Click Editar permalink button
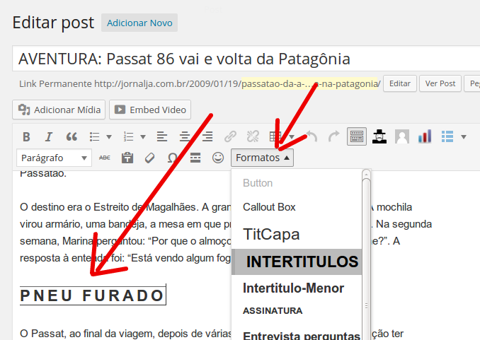 (400, 83)
